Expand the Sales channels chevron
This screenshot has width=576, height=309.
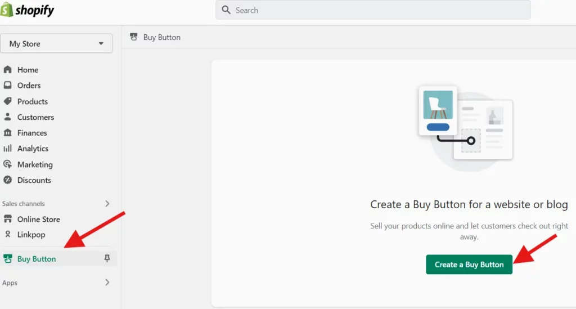107,204
